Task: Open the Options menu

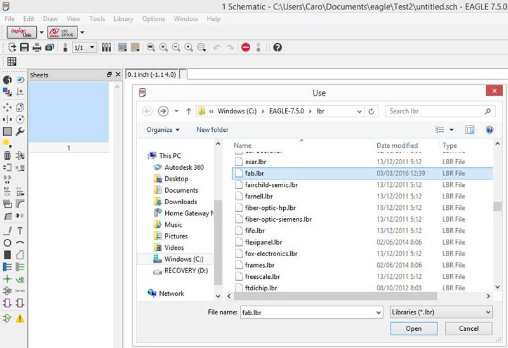Action: 154,19
